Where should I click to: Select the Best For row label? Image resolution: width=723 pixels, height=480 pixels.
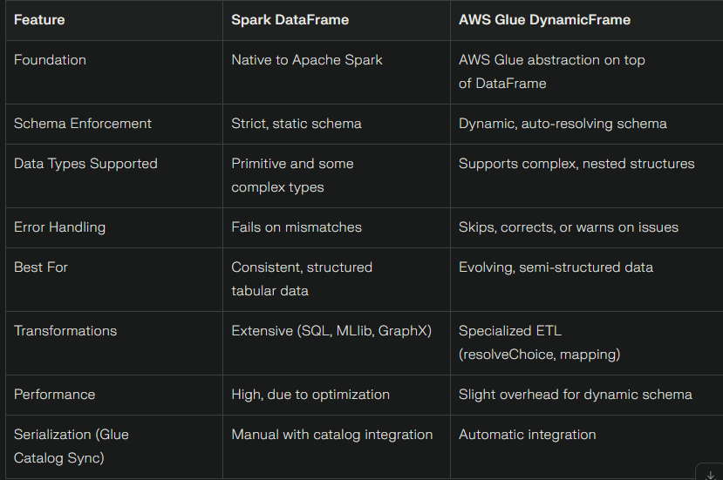tap(41, 267)
